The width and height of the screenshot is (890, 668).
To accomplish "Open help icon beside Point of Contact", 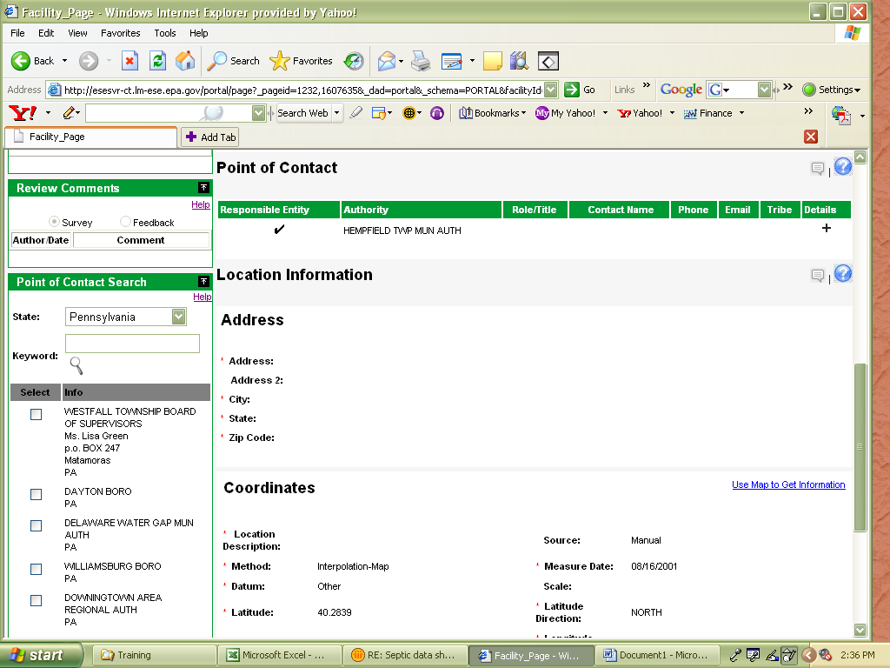I will [x=842, y=167].
